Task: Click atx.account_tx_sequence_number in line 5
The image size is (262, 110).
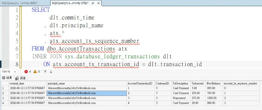Action: click(x=94, y=41)
